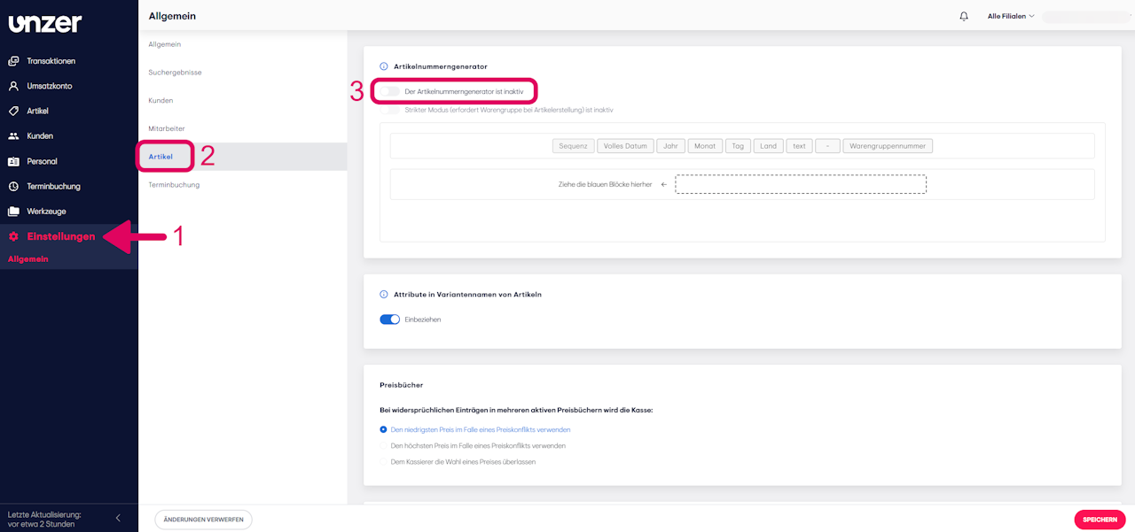The width and height of the screenshot is (1135, 532).
Task: Select the Umsatzkonto sidebar icon
Action: pos(49,86)
